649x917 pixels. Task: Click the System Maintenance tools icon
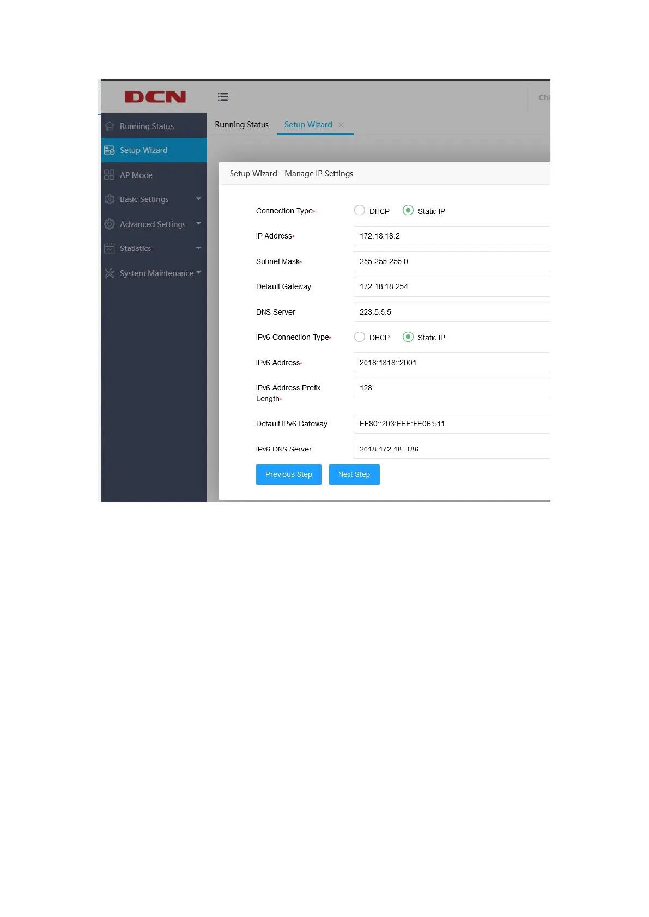(x=110, y=273)
